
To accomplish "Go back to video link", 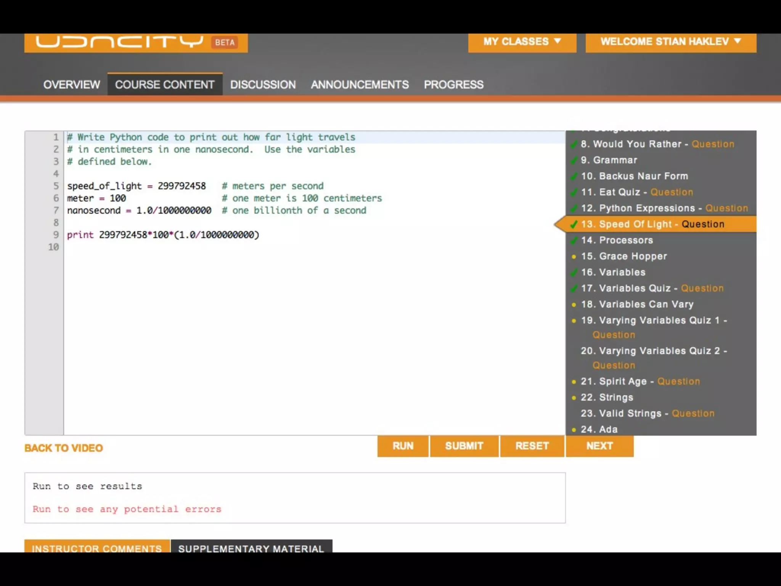I will pos(64,448).
